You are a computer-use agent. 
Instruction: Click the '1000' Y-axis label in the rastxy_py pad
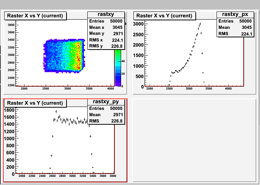[x=9, y=138]
